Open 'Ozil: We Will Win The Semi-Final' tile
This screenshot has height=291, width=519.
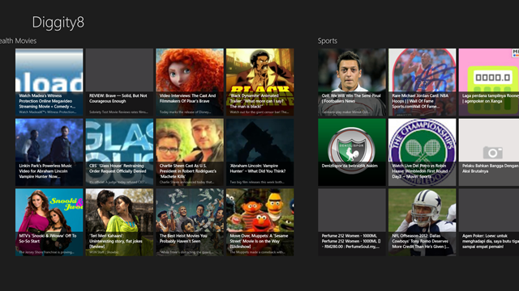(352, 82)
